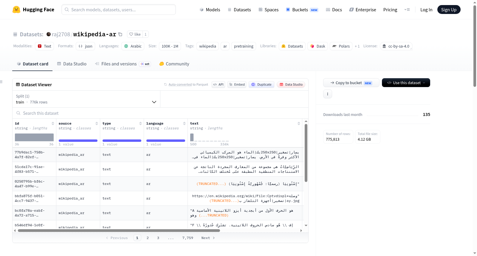Viewport: 477px width, 256px height.
Task: Click Log In link
Action: pyautogui.click(x=426, y=10)
